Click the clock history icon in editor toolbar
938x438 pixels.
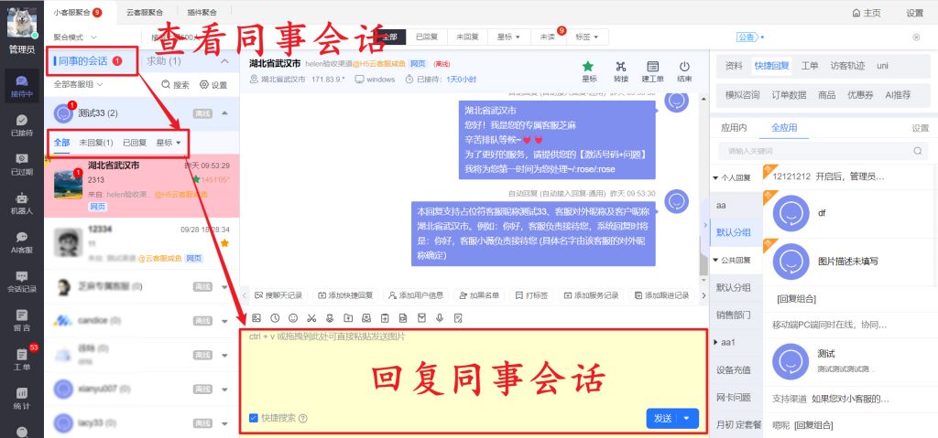point(275,318)
